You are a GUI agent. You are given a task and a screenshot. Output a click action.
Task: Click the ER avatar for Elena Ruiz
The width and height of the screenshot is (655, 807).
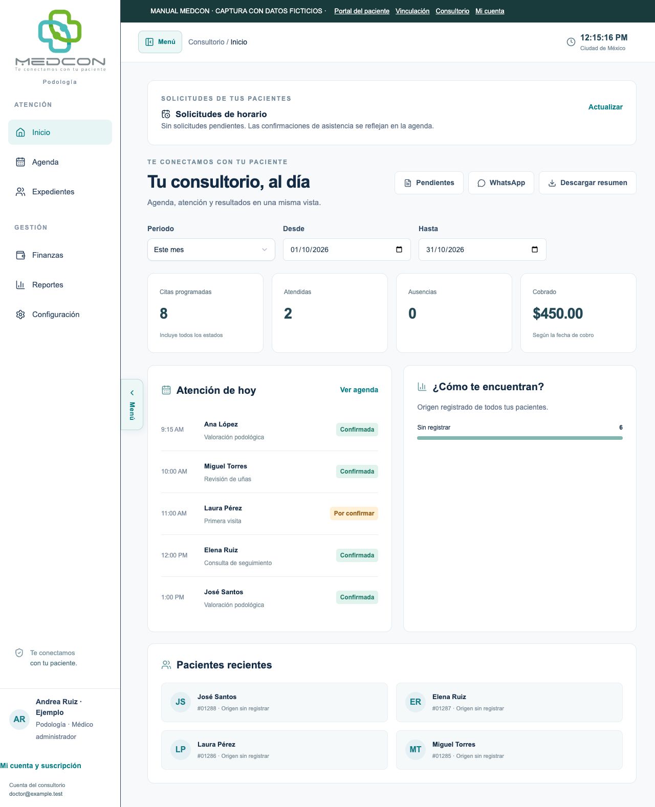[x=416, y=702]
